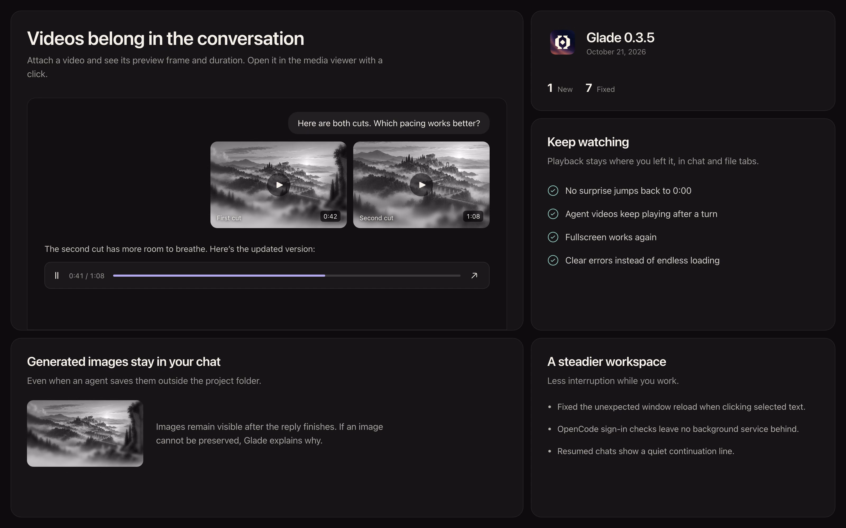This screenshot has height=528, width=846.
Task: Open the generated landscape image thumbnail
Action: coord(85,433)
